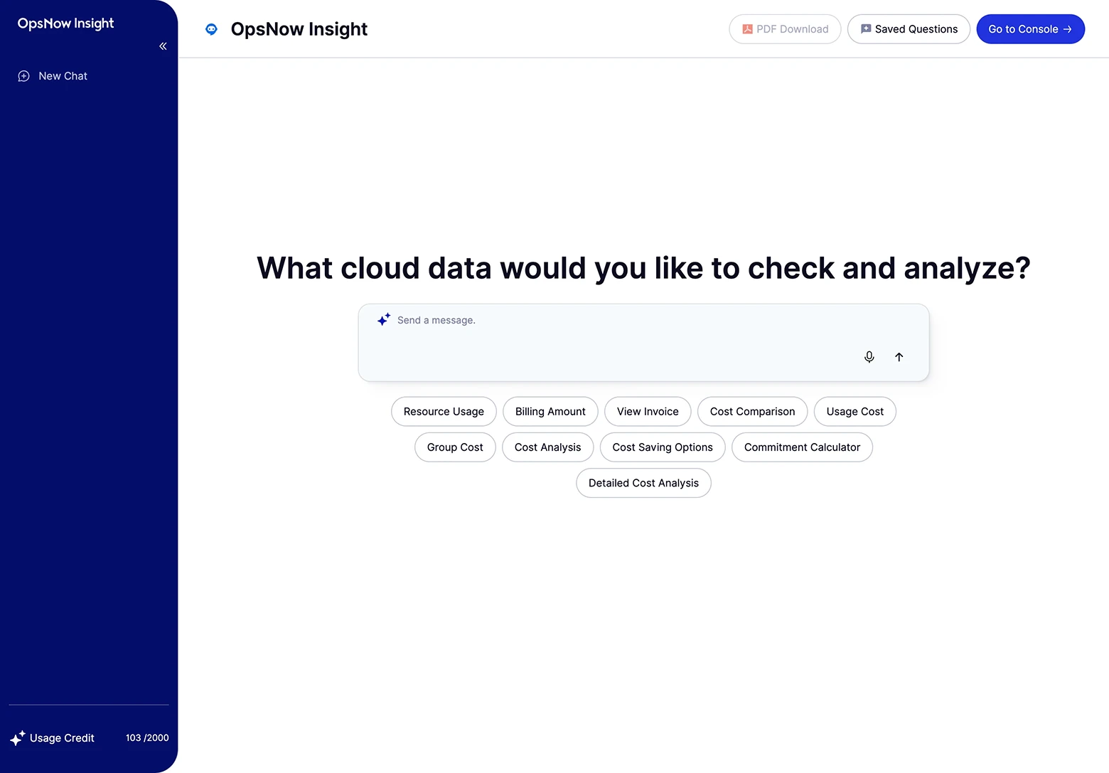This screenshot has height=773, width=1109.
Task: Start a New Chat
Action: coord(53,76)
